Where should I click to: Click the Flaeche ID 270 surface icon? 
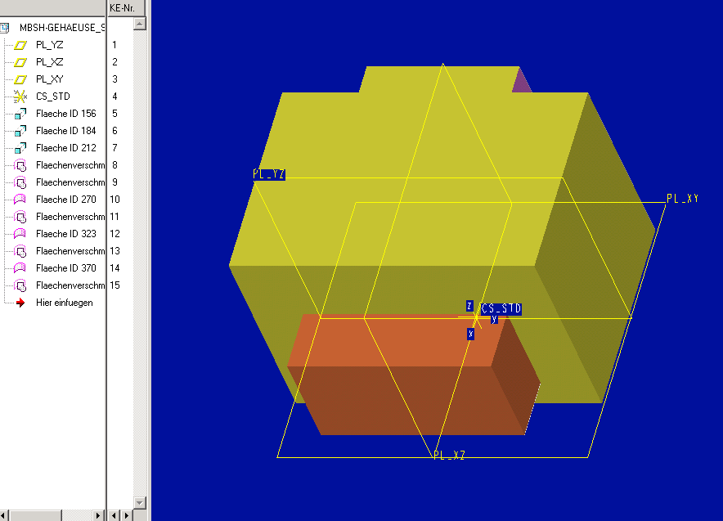(21, 200)
